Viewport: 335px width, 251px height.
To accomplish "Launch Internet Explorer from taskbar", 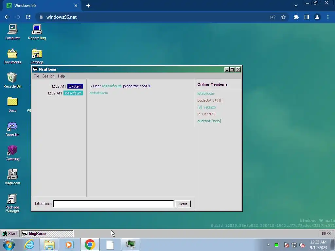I will tap(29, 244).
